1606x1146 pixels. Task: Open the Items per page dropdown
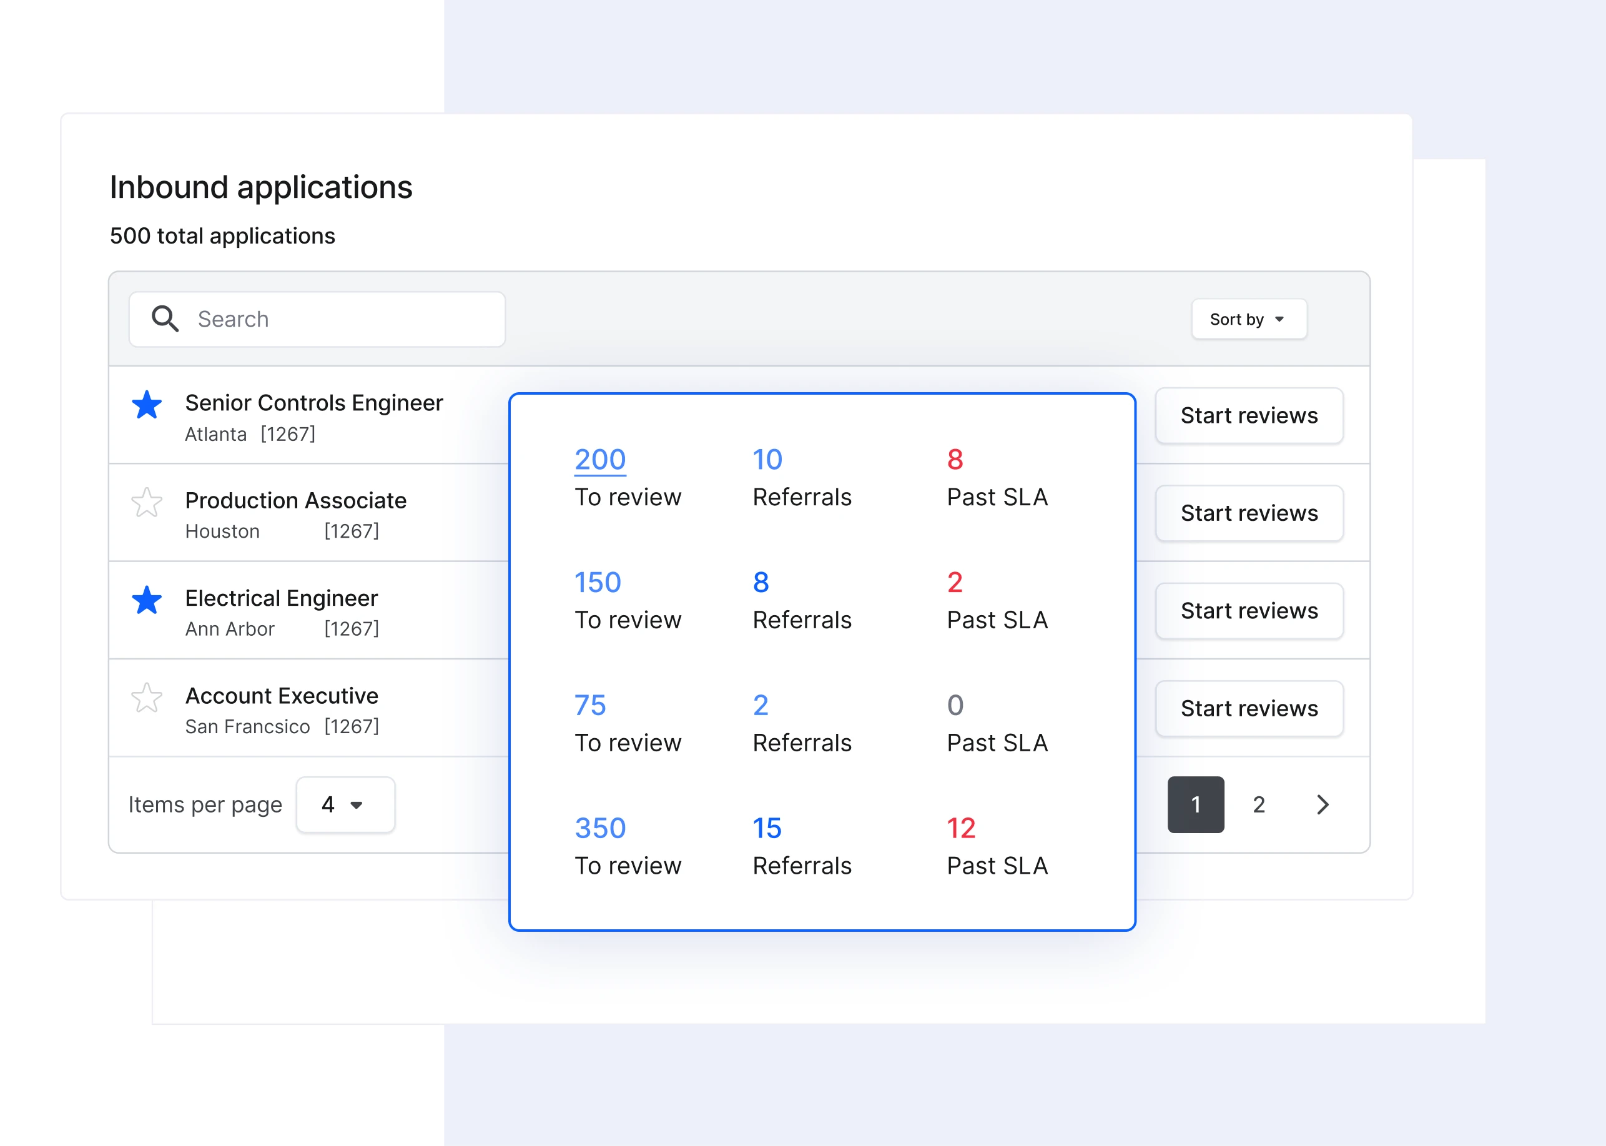(345, 804)
